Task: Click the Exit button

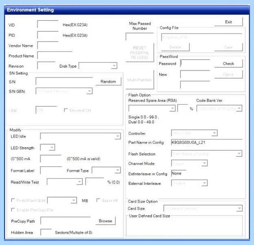Action: tap(229, 22)
